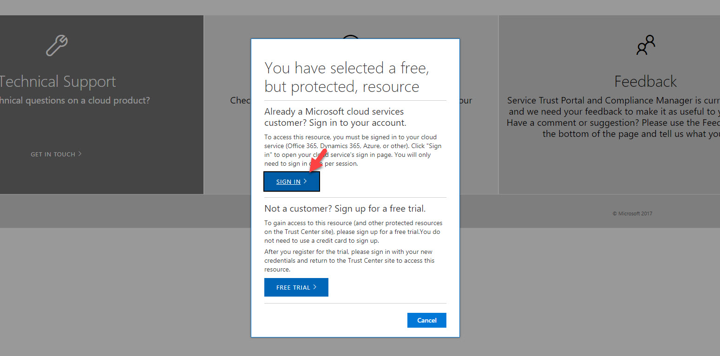
Task: Cancel the protected resource dialog
Action: click(x=427, y=320)
